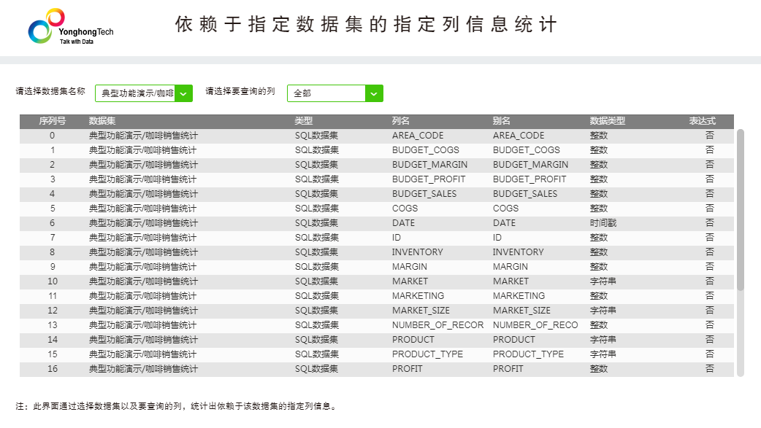Click the 别名 column header
The height and width of the screenshot is (428, 761).
click(x=501, y=121)
